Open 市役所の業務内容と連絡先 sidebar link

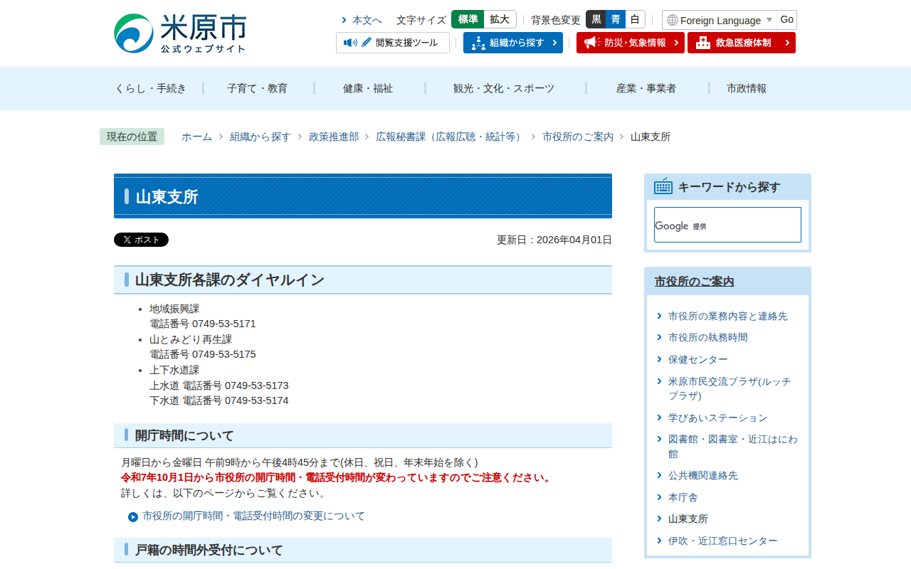728,316
